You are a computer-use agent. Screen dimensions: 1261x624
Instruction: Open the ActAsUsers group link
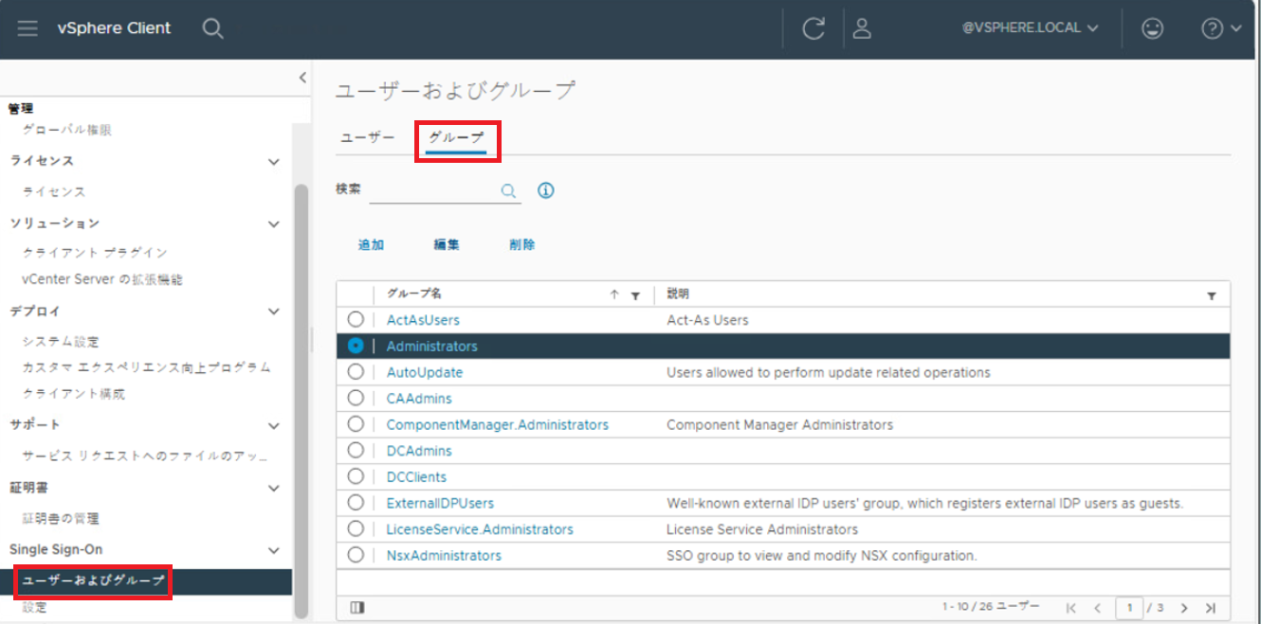tap(423, 320)
